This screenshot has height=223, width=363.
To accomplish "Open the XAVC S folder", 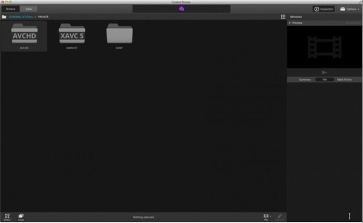I will 72,36.
